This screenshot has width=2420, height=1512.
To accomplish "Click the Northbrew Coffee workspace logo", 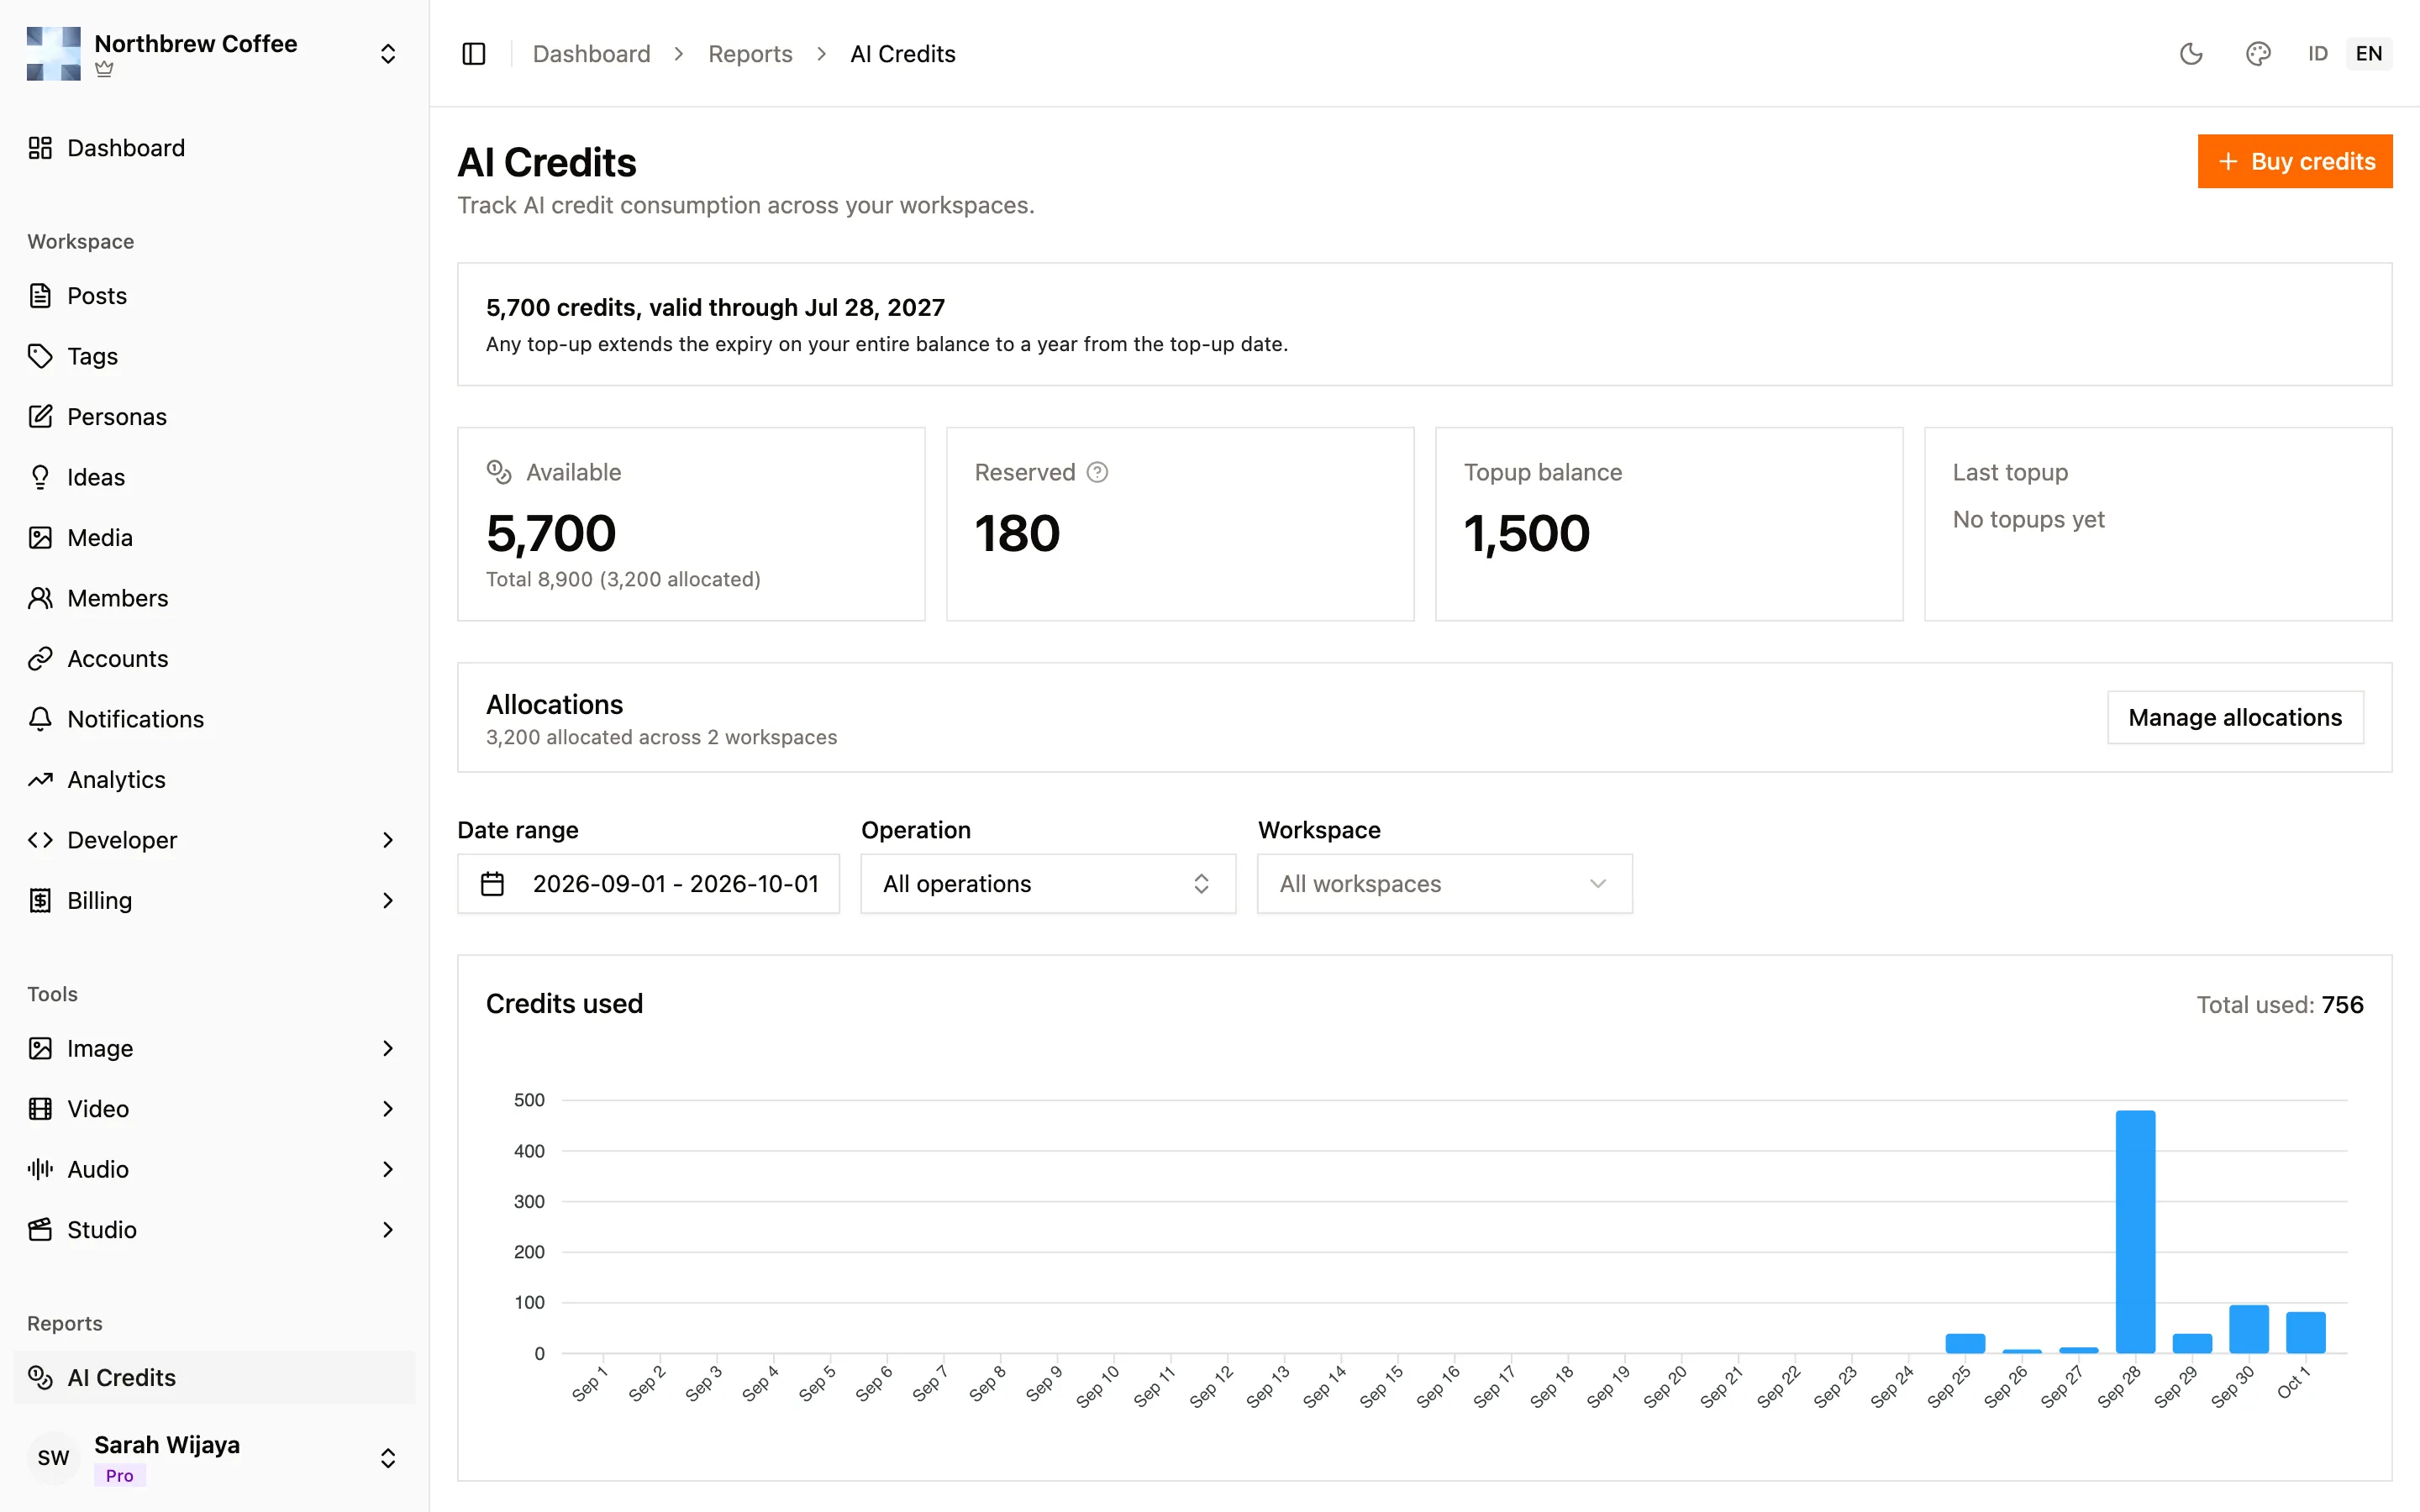I will click(53, 54).
